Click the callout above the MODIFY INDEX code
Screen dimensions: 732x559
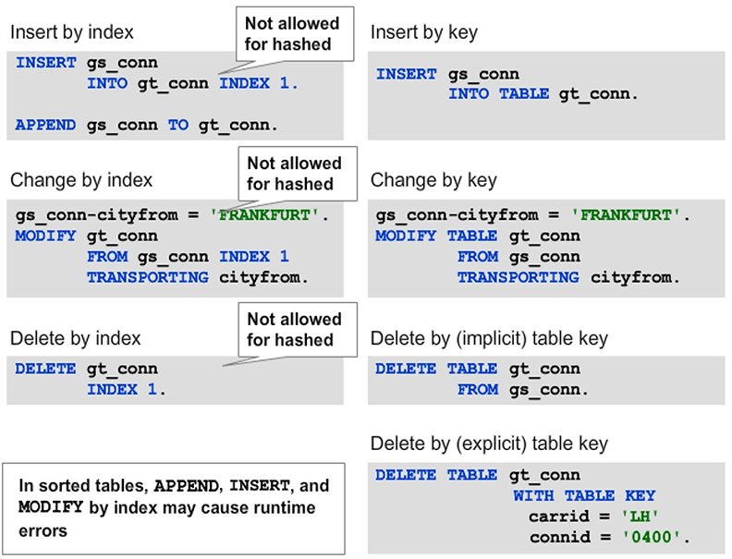[294, 173]
